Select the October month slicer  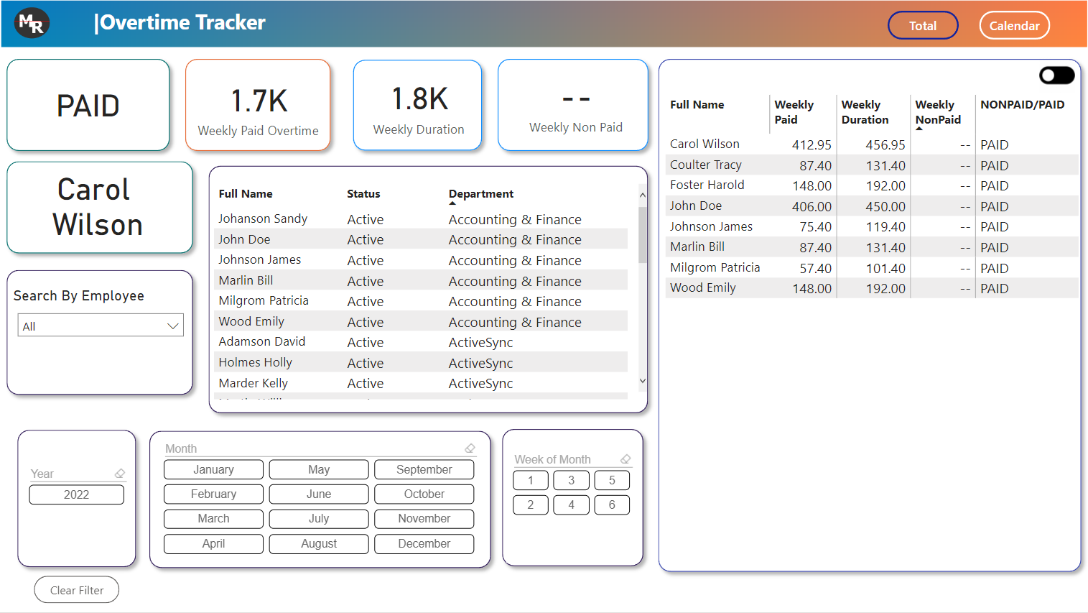pyautogui.click(x=424, y=494)
